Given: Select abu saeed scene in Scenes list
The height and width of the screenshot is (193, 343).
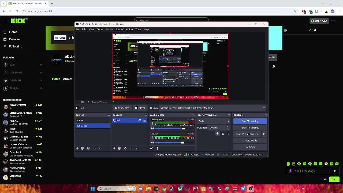Looking at the screenshot, I should (92, 126).
